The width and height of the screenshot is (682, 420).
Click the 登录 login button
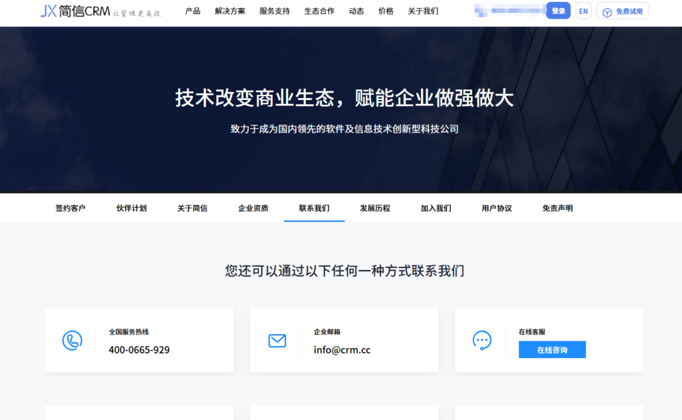coord(557,11)
